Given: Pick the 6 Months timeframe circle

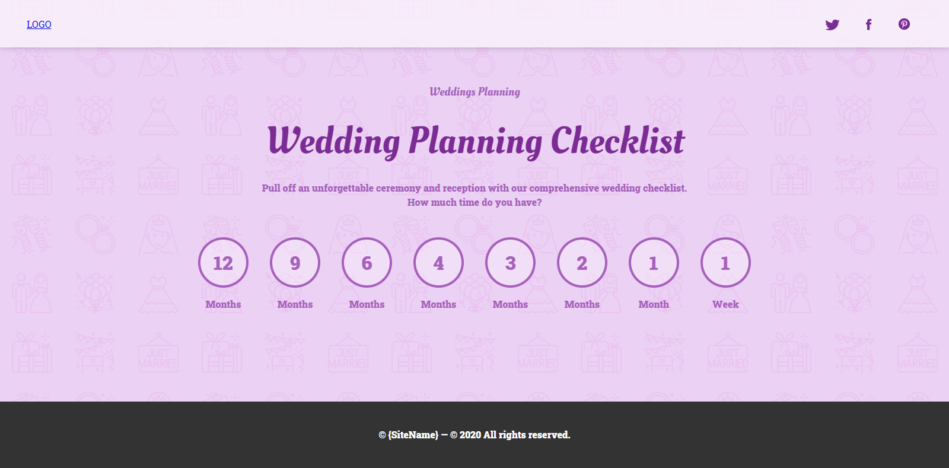Looking at the screenshot, I should pos(367,263).
